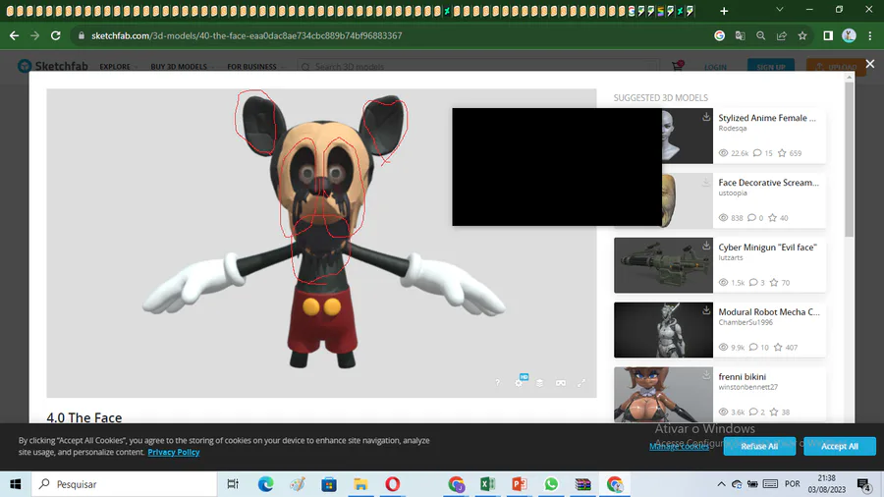This screenshot has height=497, width=884.
Task: Show hidden system tray icons
Action: pyautogui.click(x=721, y=484)
